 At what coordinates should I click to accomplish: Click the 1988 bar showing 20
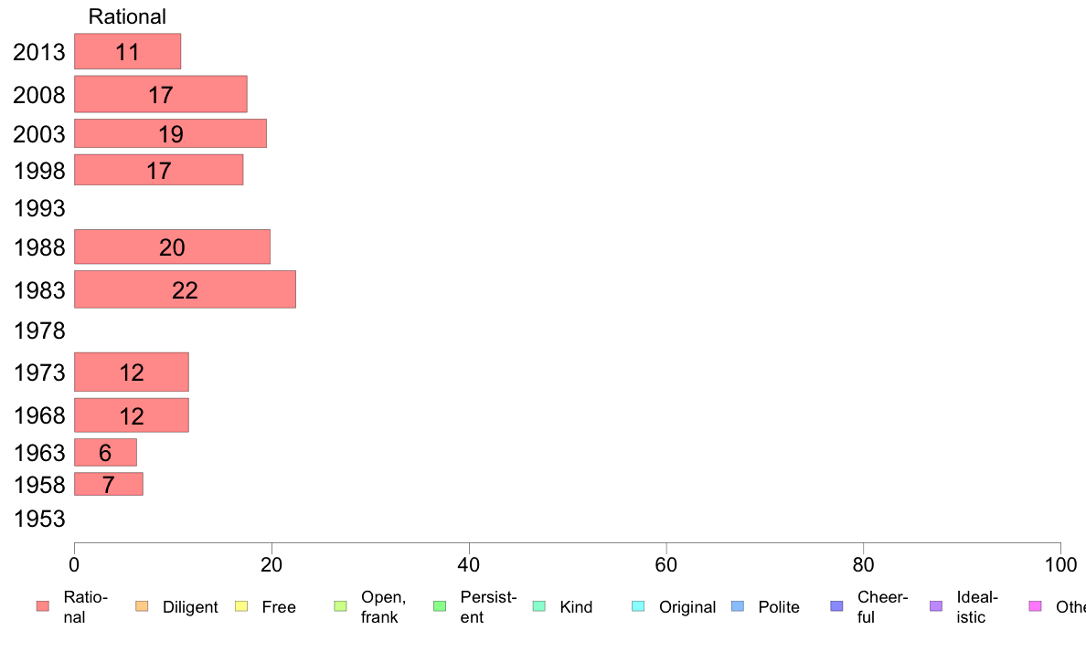(172, 247)
